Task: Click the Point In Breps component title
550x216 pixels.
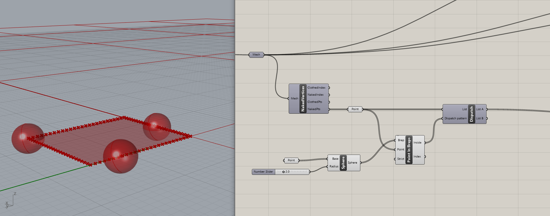Action: (409, 150)
